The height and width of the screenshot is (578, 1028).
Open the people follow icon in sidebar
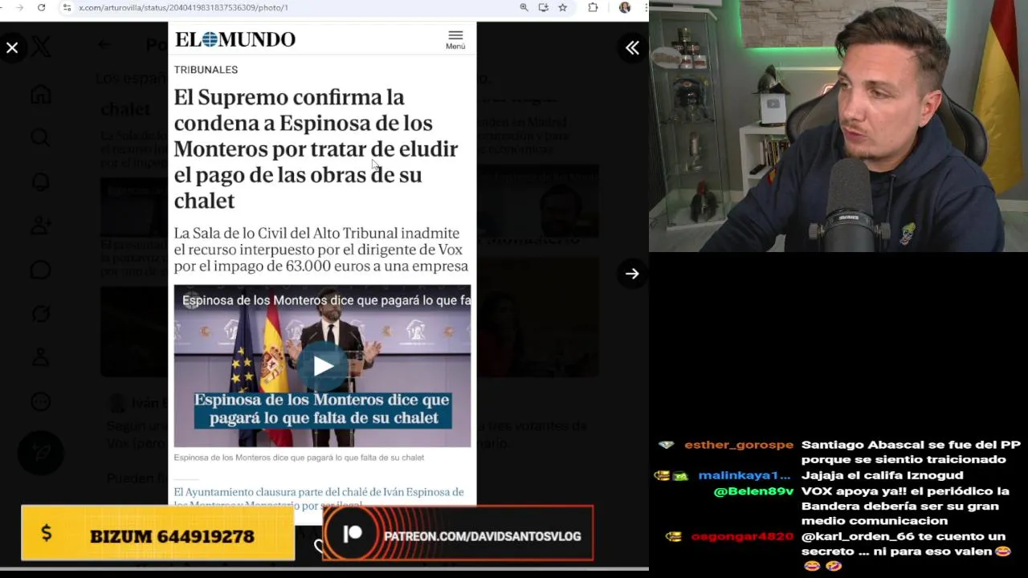[x=41, y=226]
